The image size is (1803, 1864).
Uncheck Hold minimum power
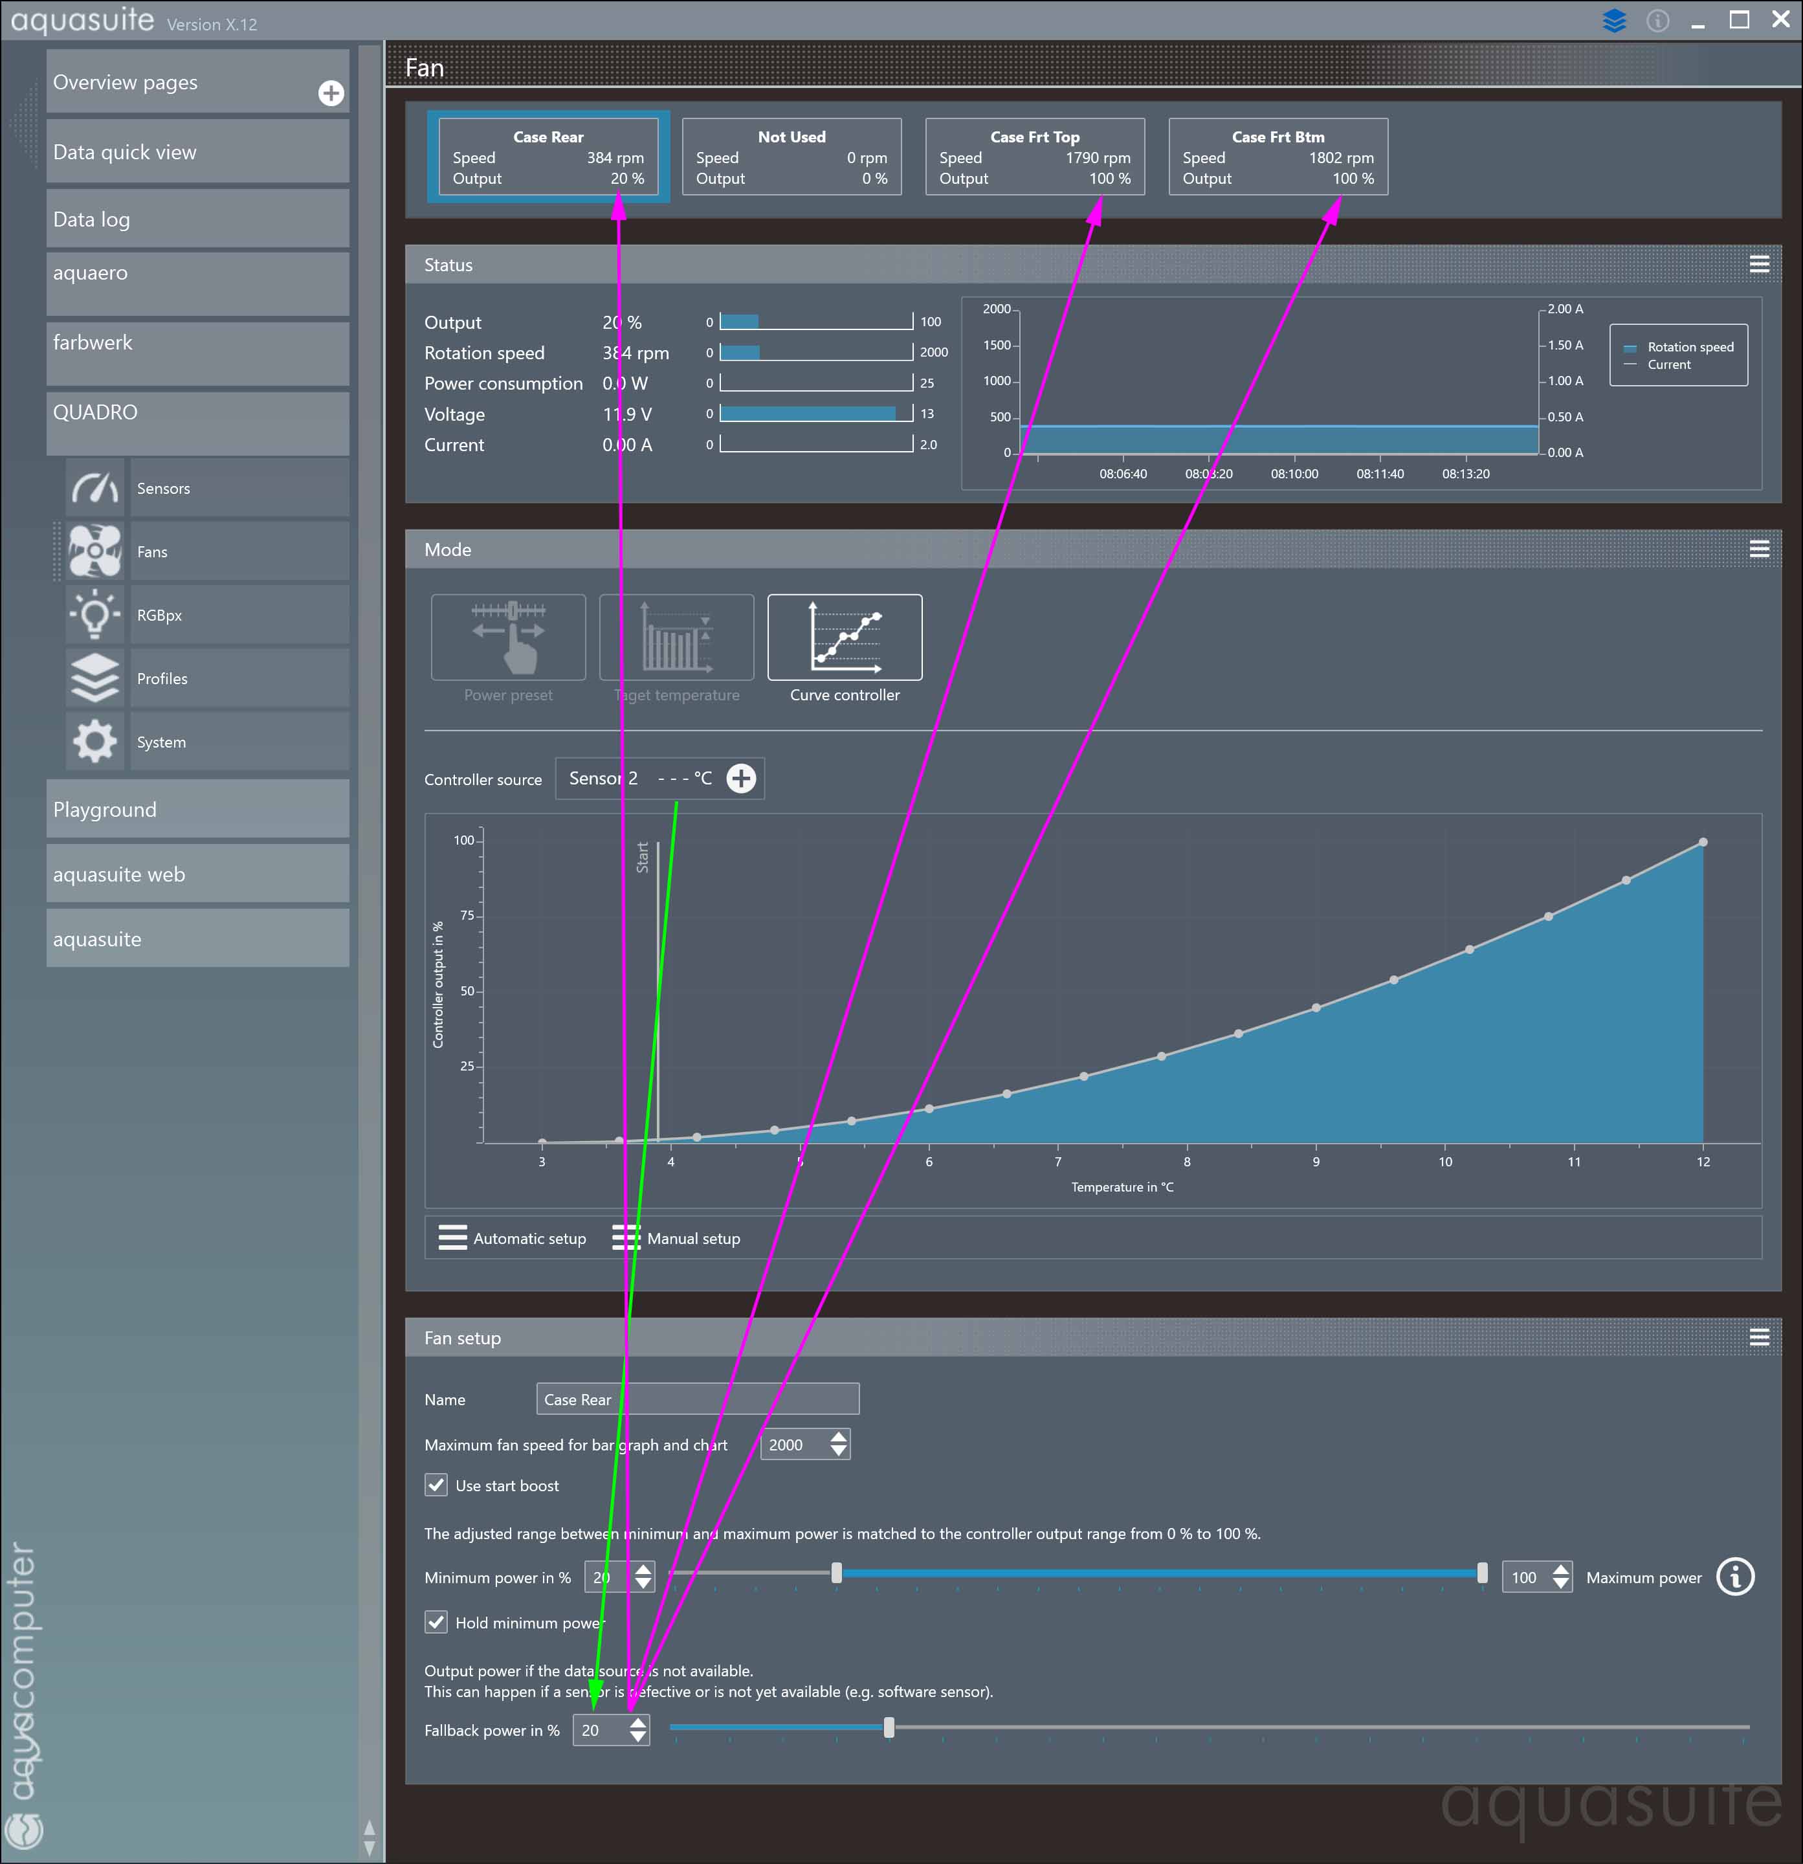[436, 1621]
